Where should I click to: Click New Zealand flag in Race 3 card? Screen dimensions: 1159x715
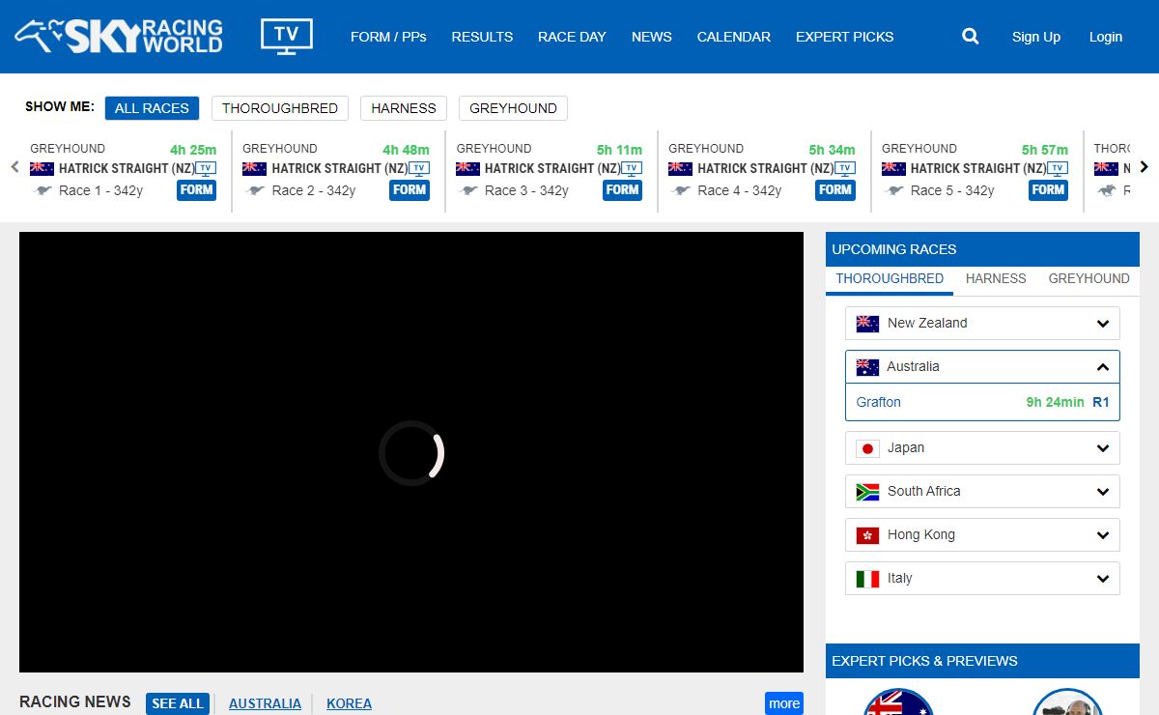[x=467, y=168]
